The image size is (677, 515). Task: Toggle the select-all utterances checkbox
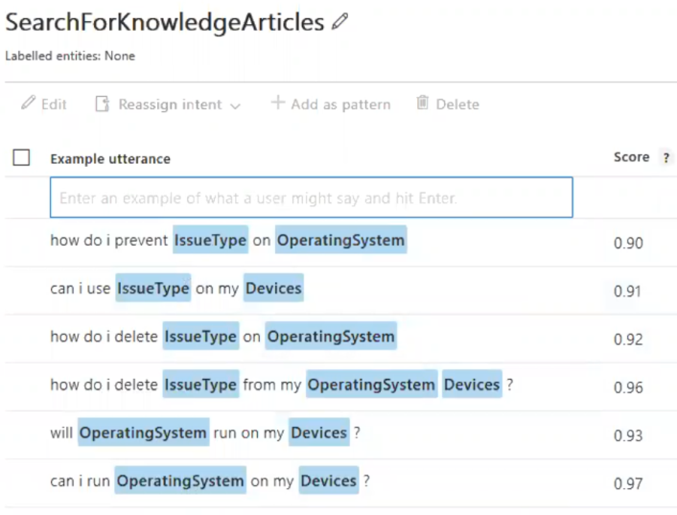[x=21, y=158]
